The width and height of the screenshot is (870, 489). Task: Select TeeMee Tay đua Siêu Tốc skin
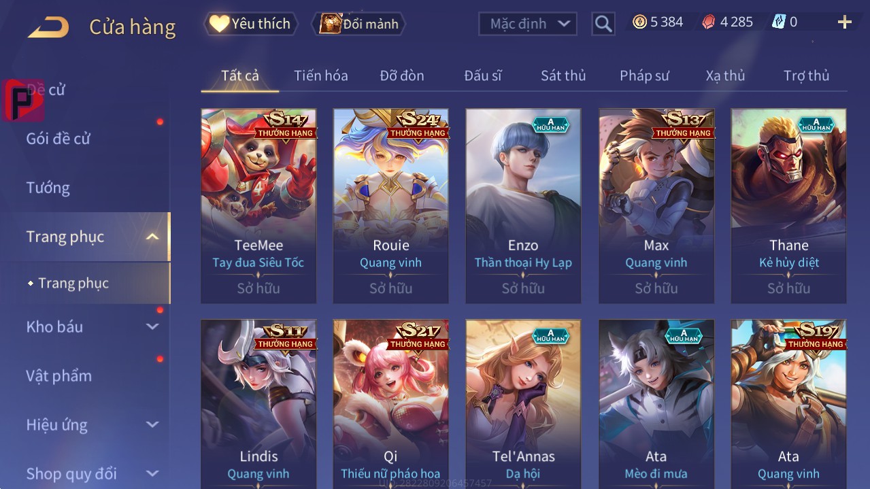pos(258,206)
